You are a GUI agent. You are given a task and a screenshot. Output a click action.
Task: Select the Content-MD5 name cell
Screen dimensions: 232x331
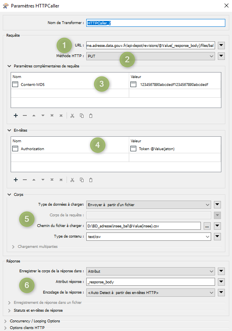(x=70, y=84)
